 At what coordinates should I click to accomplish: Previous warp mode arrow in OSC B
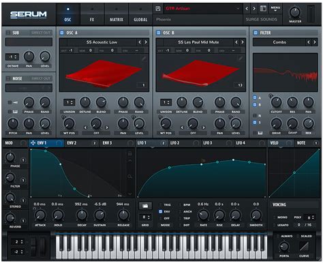coord(182,127)
